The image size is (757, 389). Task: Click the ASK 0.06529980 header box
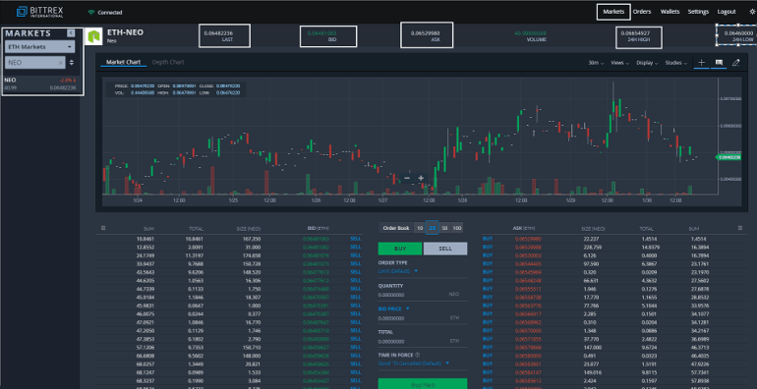pos(427,35)
